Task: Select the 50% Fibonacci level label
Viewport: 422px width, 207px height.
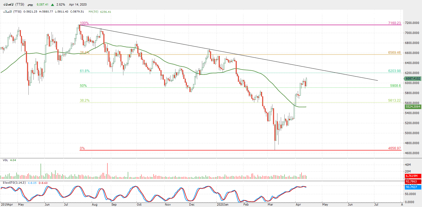Action: [83, 86]
